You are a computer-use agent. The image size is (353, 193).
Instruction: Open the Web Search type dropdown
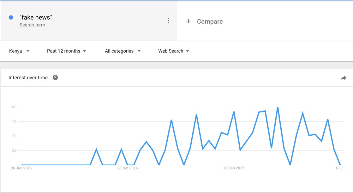click(174, 51)
